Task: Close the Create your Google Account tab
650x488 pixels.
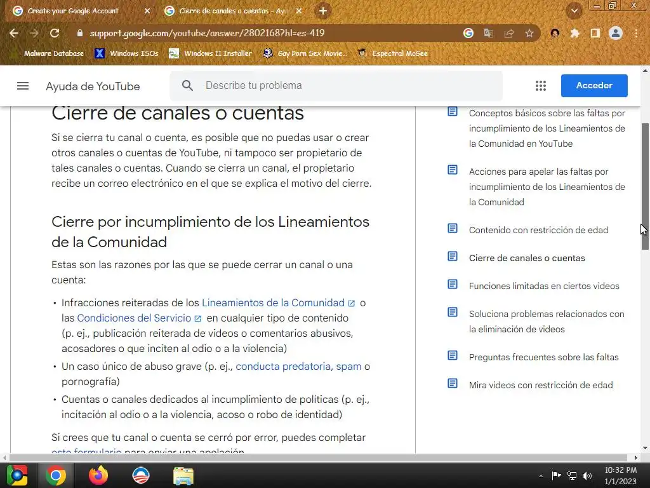Action: [x=147, y=11]
